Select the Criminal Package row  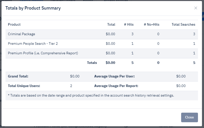click(x=22, y=34)
